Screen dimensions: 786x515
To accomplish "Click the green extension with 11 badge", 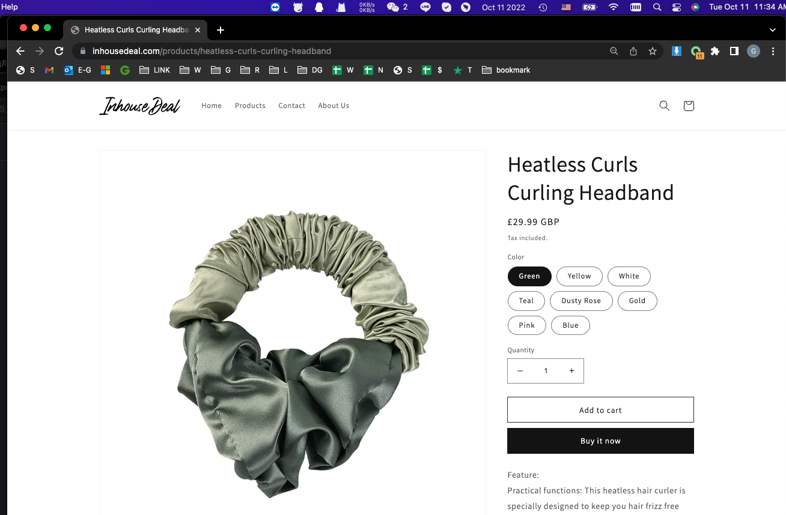I will [696, 52].
